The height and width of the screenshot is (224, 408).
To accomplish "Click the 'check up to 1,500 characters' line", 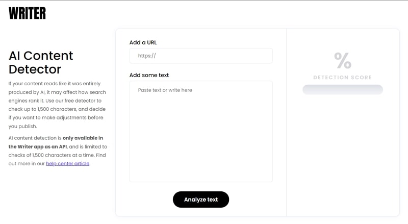I will [x=57, y=109].
